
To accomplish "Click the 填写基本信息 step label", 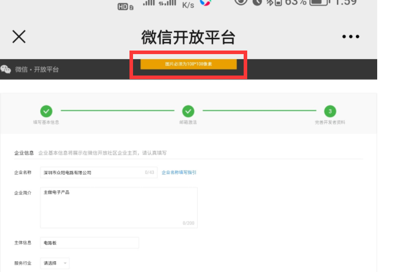I will (x=46, y=122).
